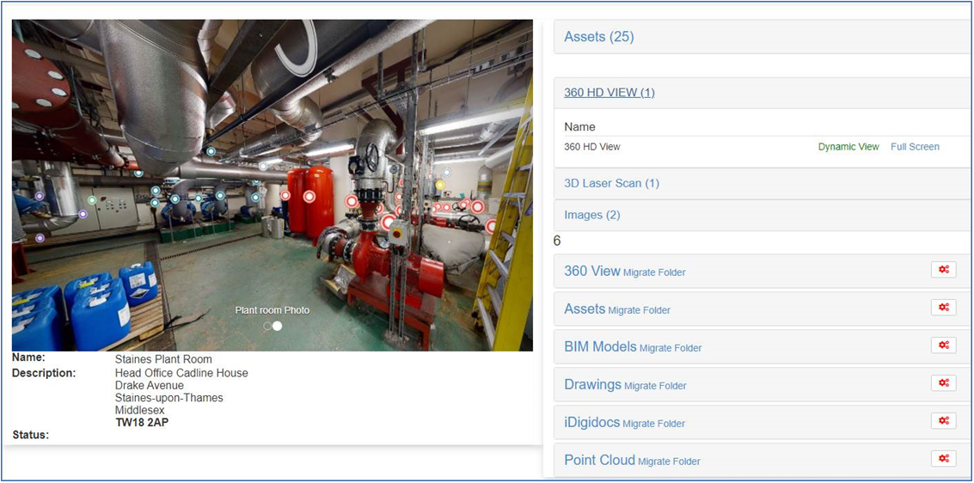Screen dimensions: 974x483
Task: Click the Name column header in 360 HD VIEW
Action: tap(579, 126)
